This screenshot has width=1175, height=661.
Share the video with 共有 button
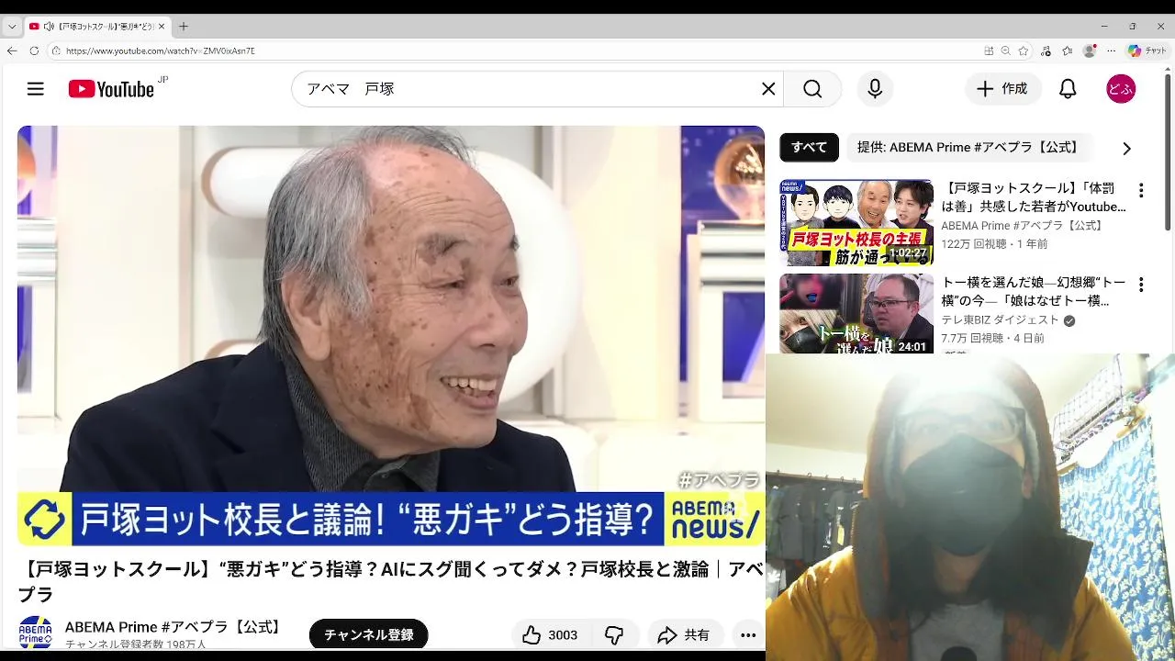684,634
